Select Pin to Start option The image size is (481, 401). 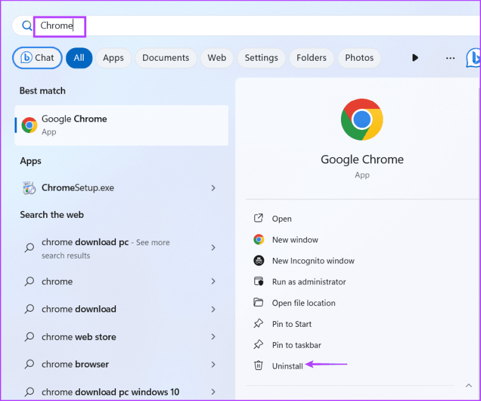coord(292,324)
